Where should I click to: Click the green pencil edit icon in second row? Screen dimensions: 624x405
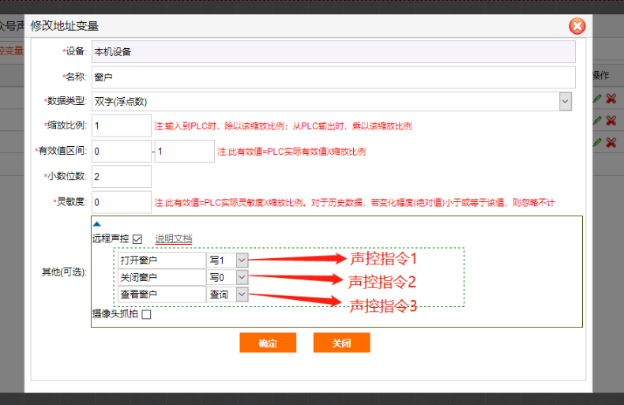click(x=598, y=121)
